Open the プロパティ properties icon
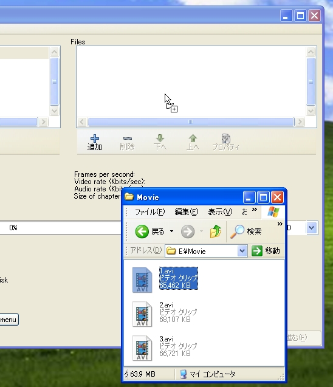 tap(226, 139)
